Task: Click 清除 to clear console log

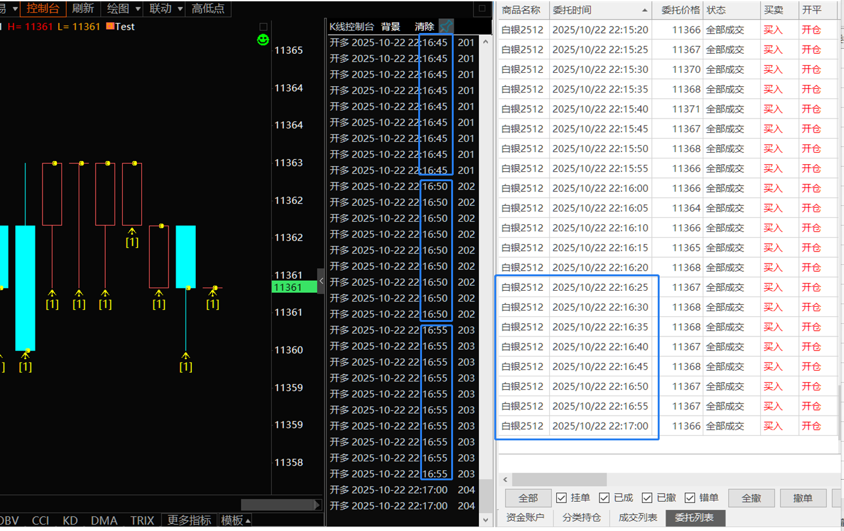Action: click(x=425, y=27)
